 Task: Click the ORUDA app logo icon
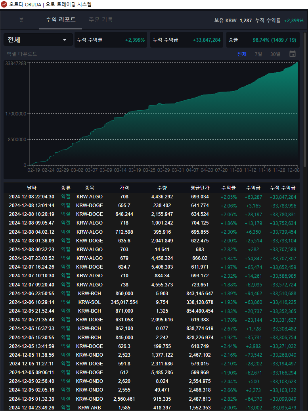coord(4,4)
